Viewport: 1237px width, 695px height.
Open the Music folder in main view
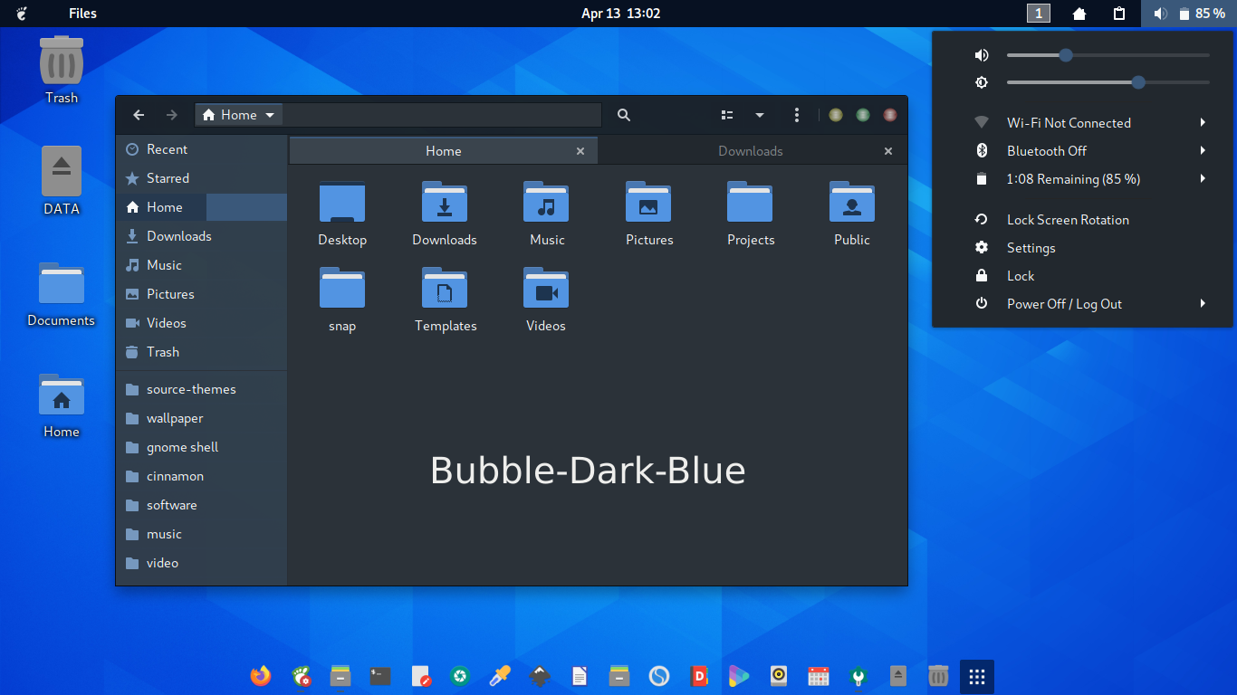[546, 202]
